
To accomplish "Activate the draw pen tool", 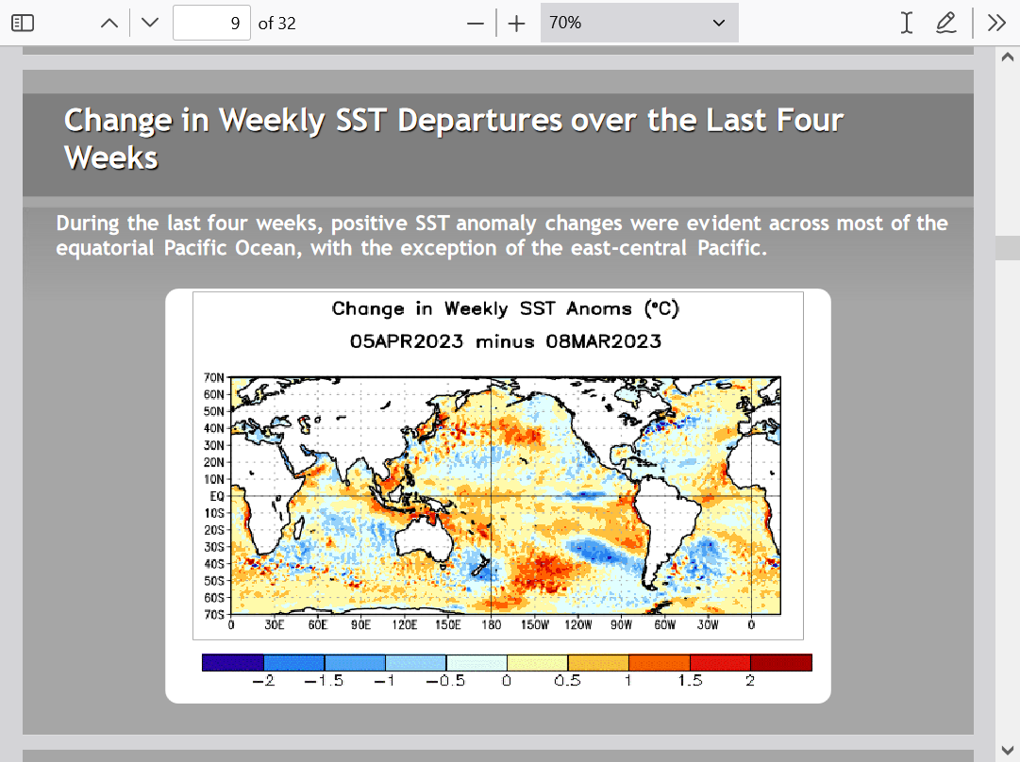I will click(945, 24).
